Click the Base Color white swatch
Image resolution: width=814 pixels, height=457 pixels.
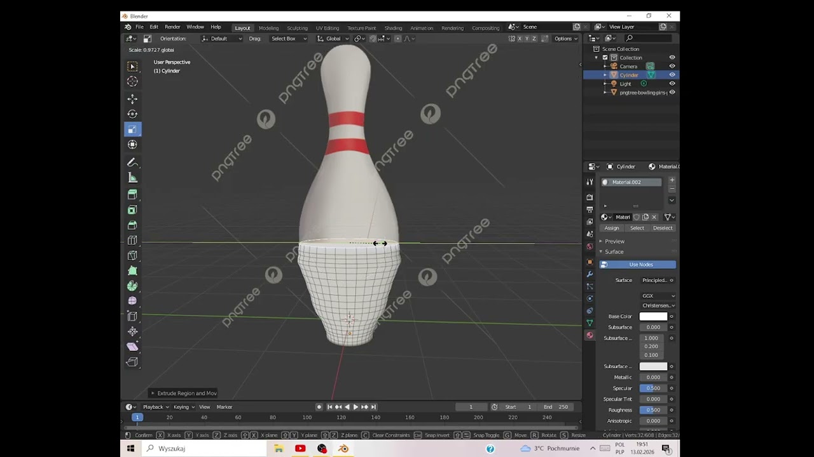[x=653, y=317]
